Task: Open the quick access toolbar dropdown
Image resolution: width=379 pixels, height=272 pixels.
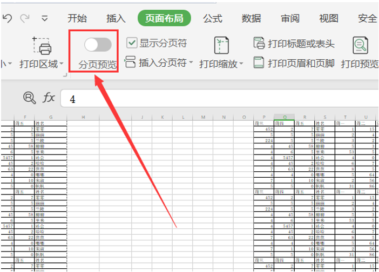Action: pos(44,18)
